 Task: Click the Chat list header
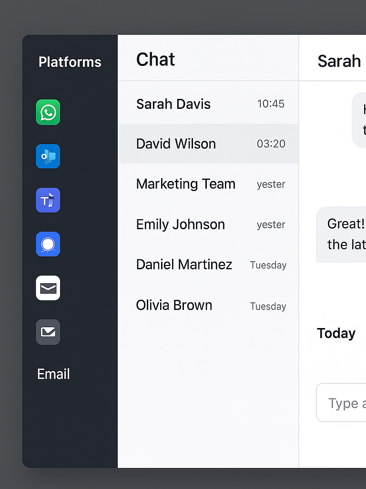(156, 60)
